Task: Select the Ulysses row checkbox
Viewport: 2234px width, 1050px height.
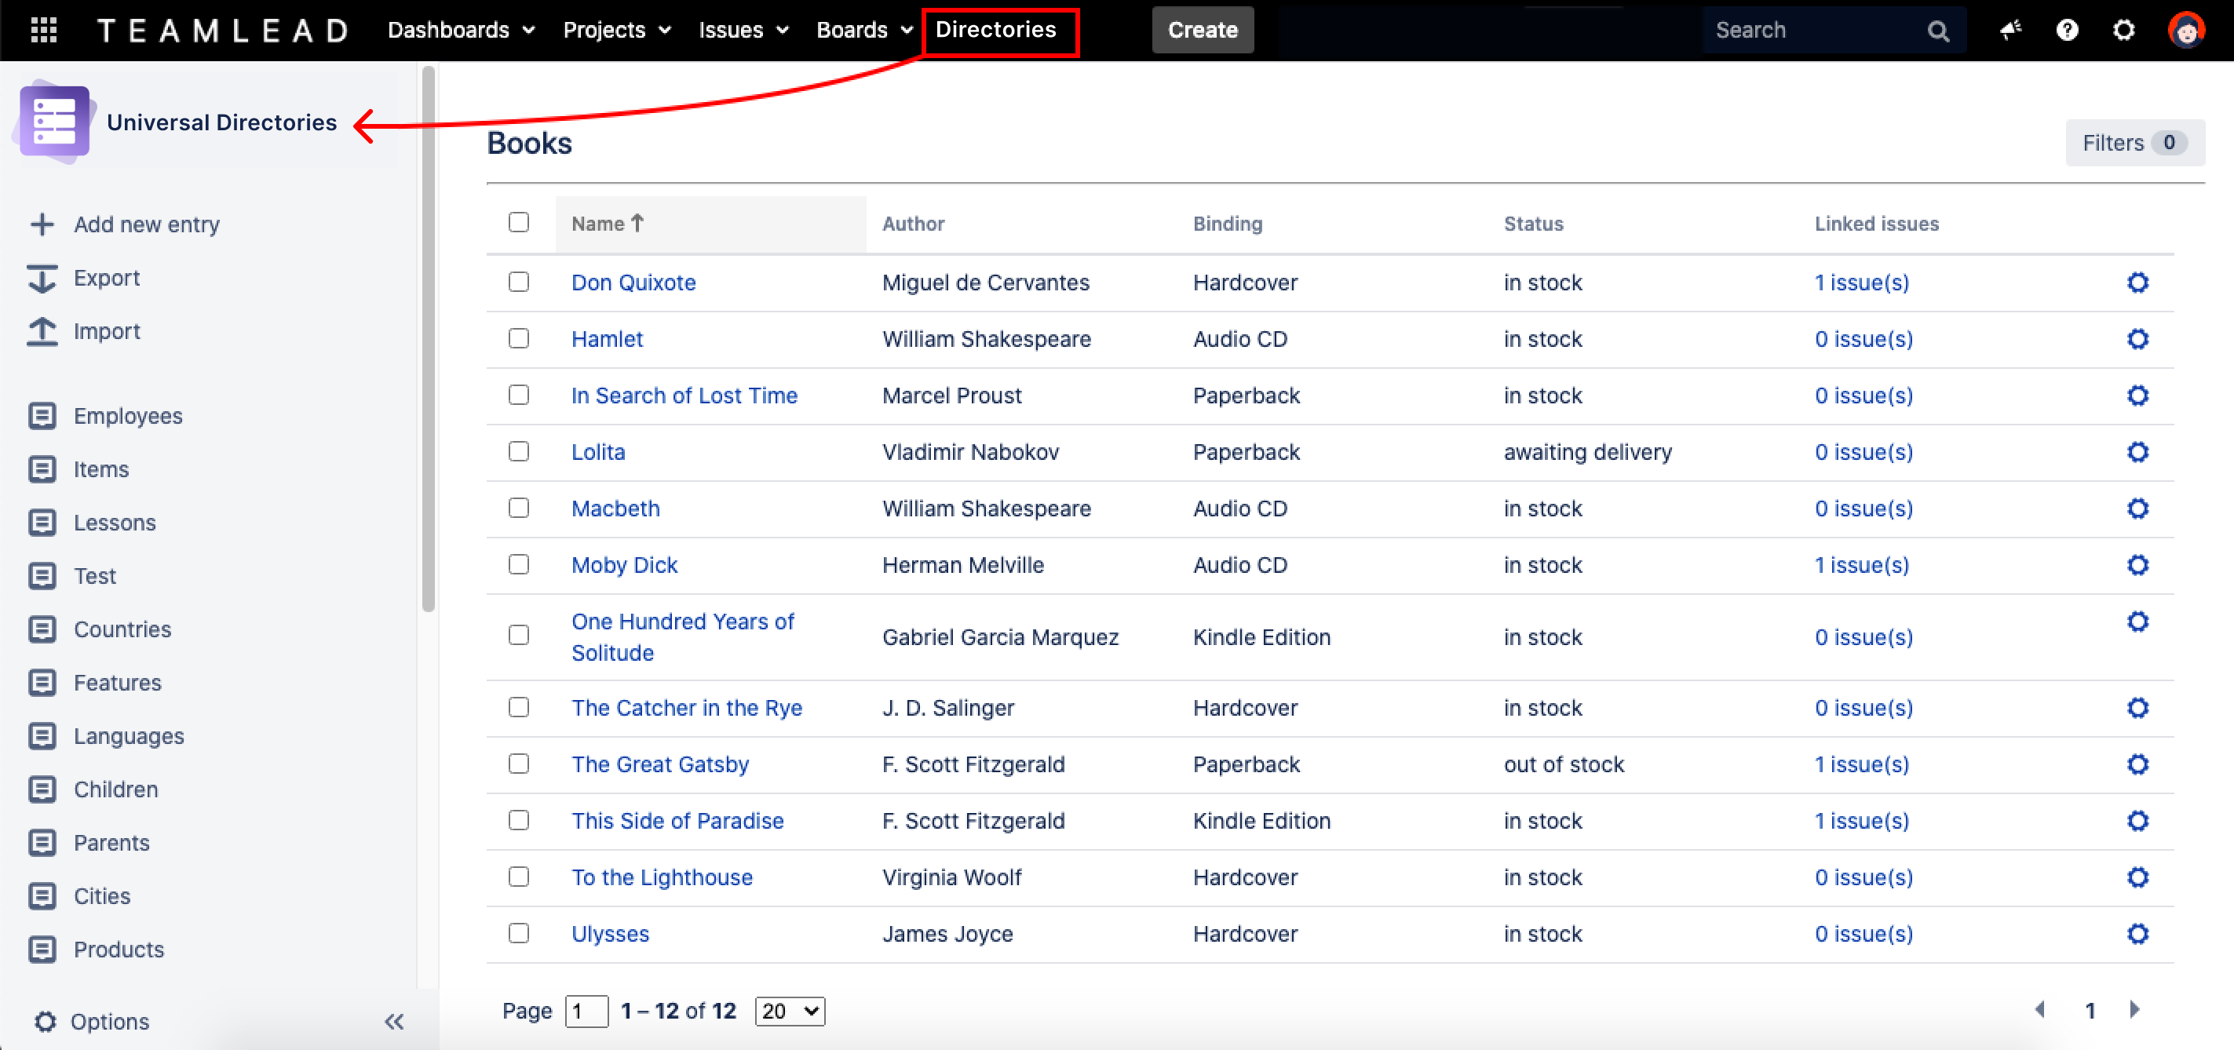Action: tap(519, 934)
